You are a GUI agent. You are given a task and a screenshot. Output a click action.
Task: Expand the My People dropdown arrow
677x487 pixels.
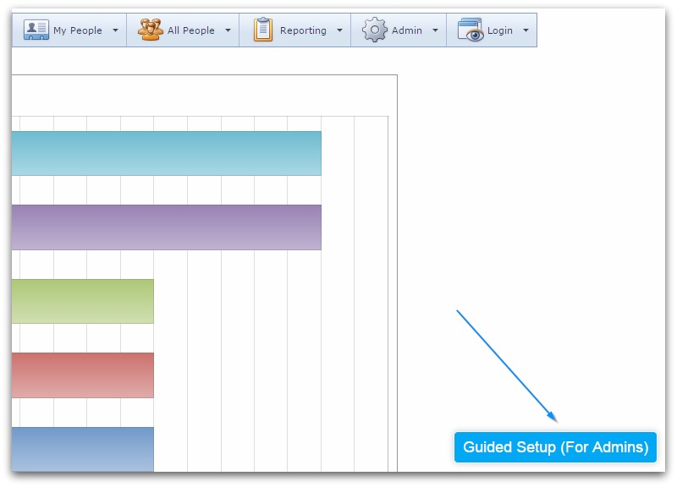(115, 30)
